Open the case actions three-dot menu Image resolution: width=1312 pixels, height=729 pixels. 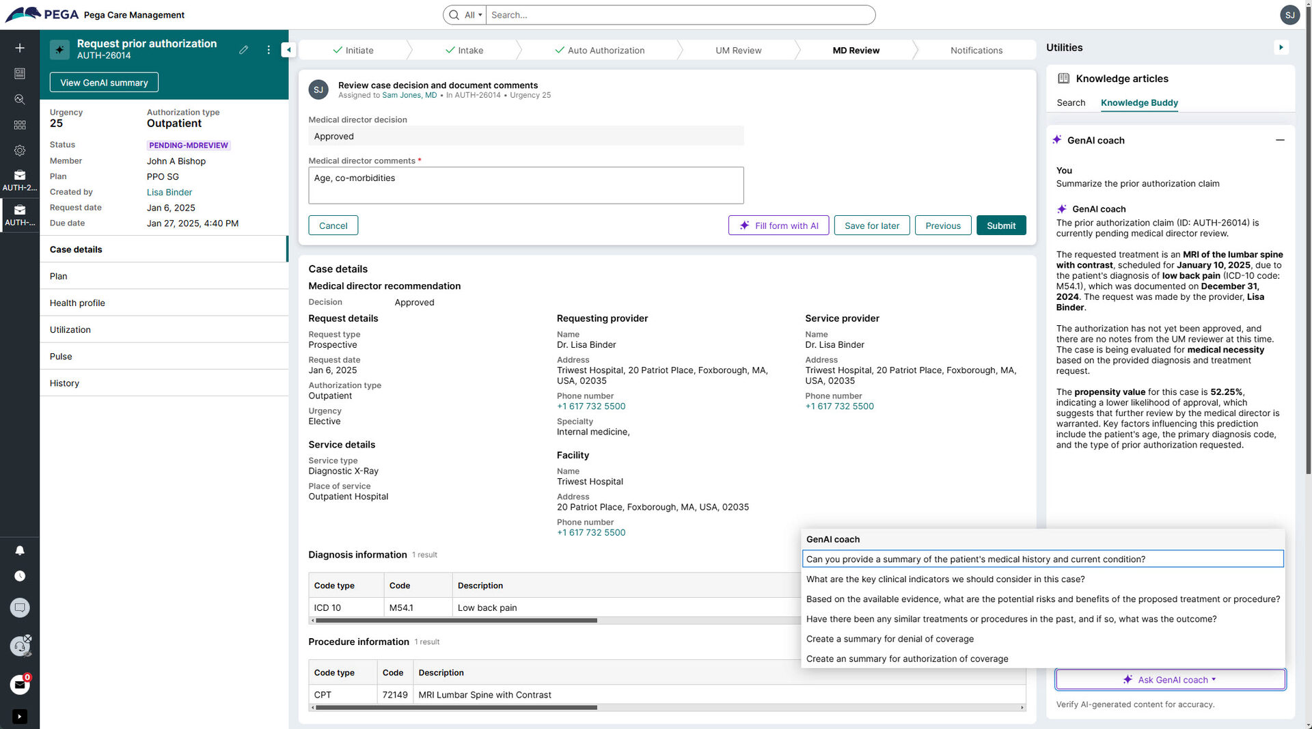coord(269,50)
